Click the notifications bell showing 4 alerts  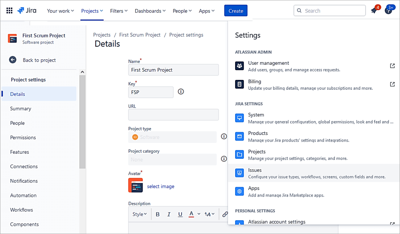coord(374,11)
